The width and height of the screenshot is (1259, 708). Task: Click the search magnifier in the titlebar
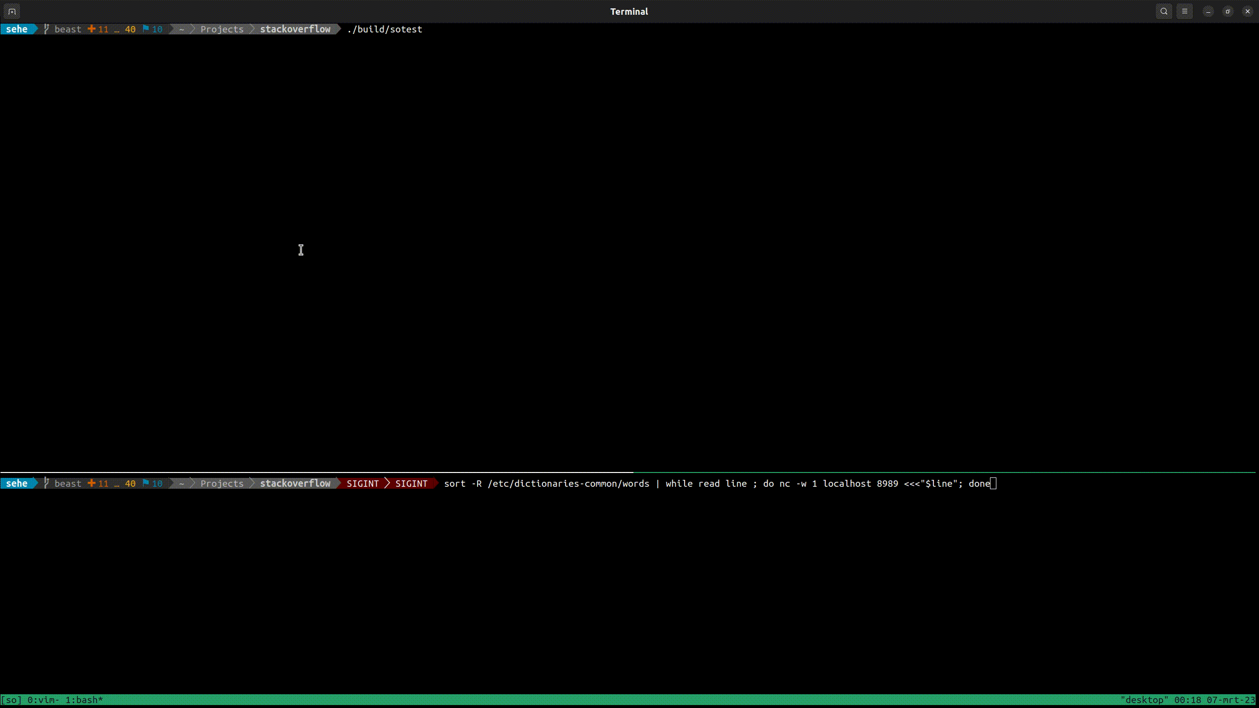click(x=1164, y=11)
